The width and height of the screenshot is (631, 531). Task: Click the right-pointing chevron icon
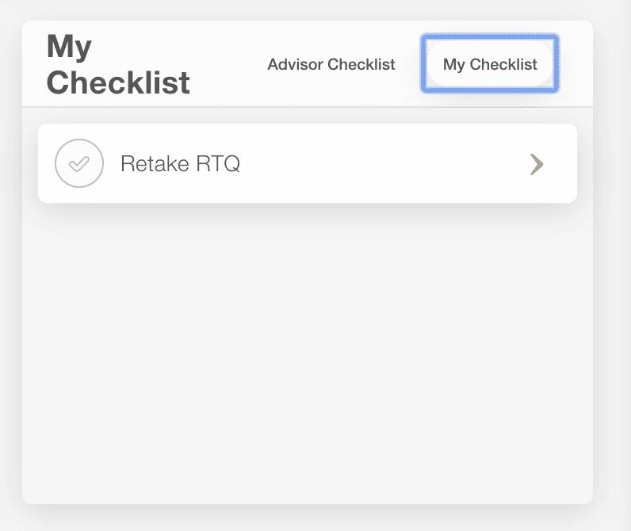pos(537,164)
